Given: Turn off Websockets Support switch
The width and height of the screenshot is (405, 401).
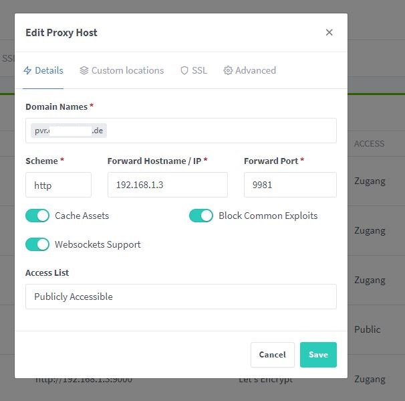Looking at the screenshot, I should 37,244.
